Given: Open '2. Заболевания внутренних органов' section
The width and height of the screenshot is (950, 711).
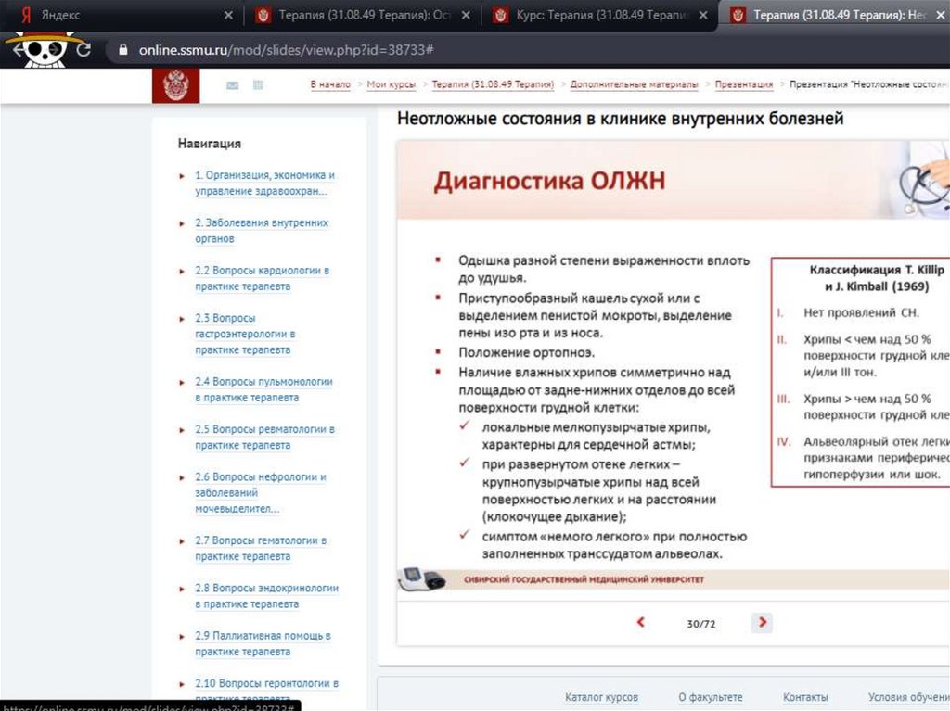Looking at the screenshot, I should pyautogui.click(x=261, y=230).
